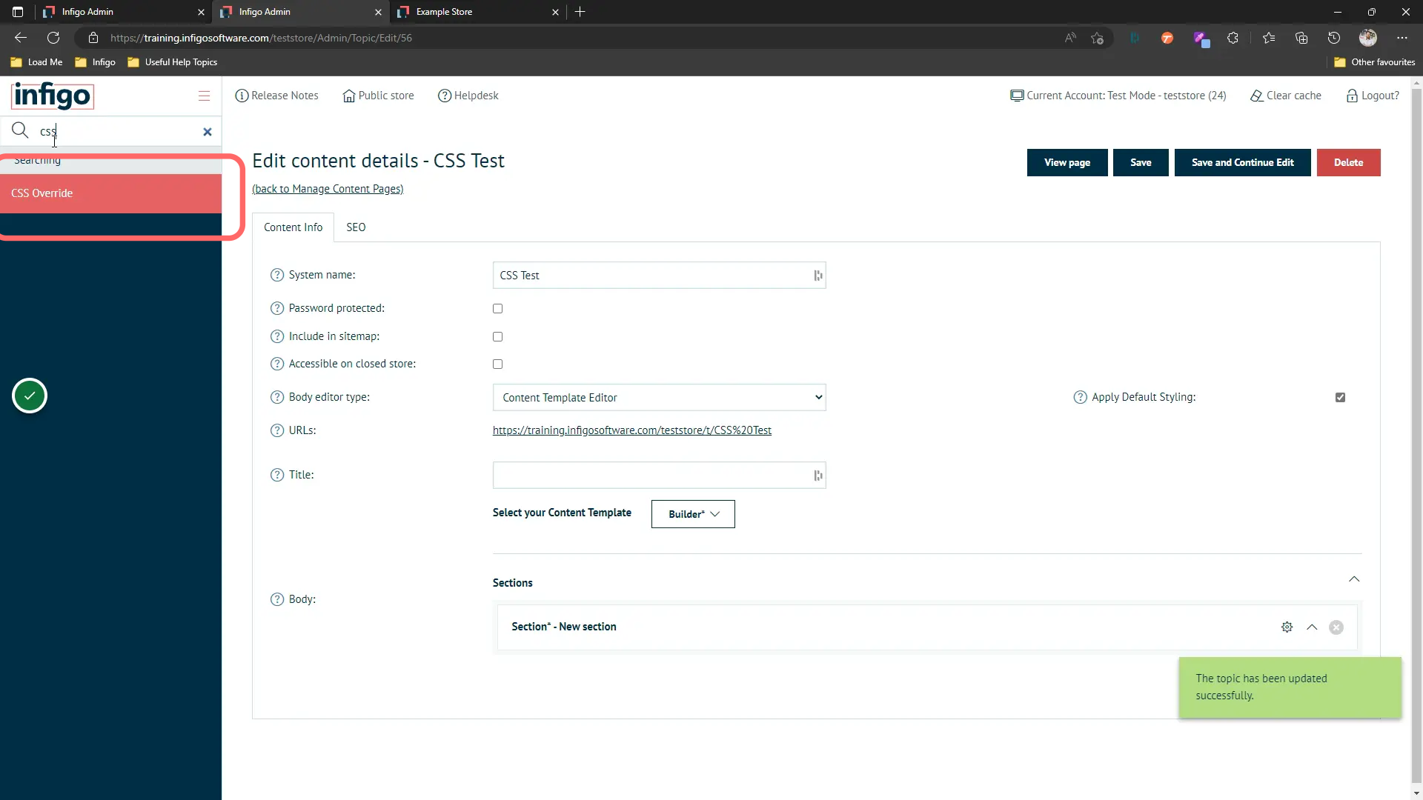Click the infigo logo
1423x800 pixels.
tap(53, 96)
